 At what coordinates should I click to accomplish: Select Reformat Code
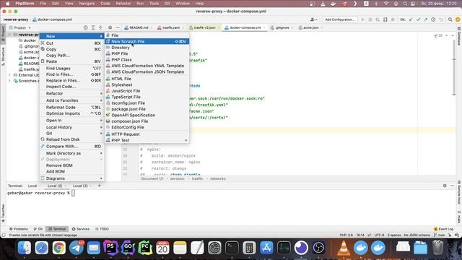[72, 108]
